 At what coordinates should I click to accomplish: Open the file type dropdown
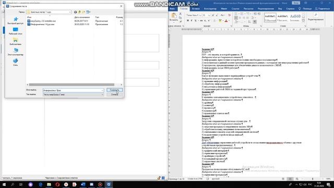pyautogui.click(x=74, y=95)
